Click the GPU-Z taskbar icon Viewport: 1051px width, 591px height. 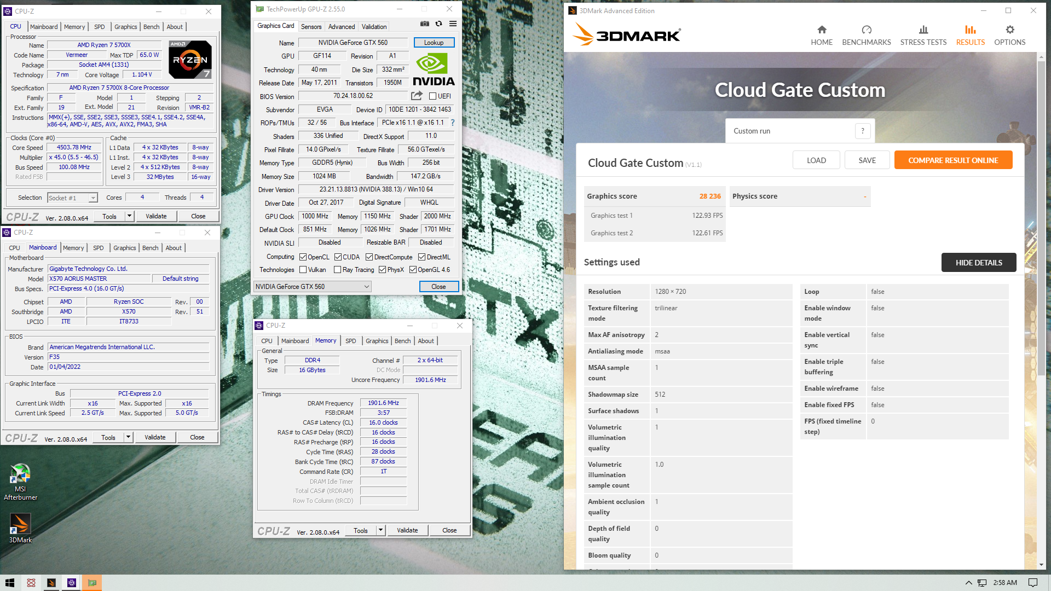[x=92, y=583]
